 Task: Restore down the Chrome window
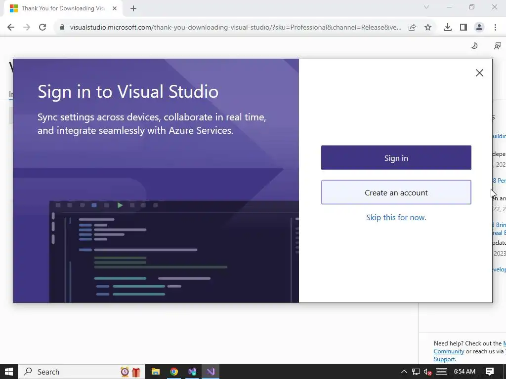click(x=472, y=7)
